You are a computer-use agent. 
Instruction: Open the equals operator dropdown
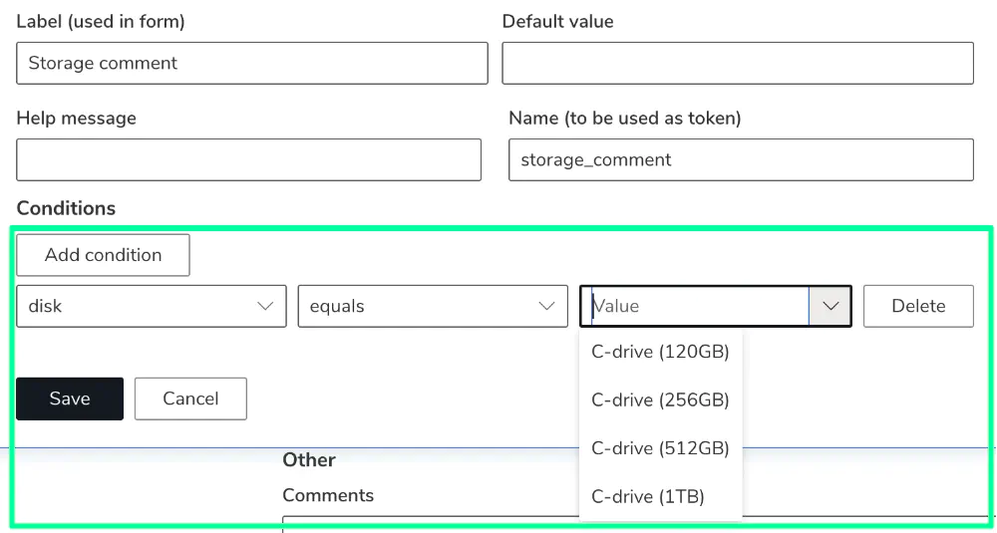[x=433, y=306]
